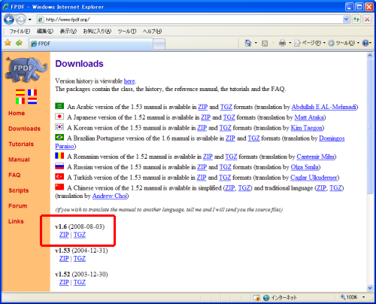Open translator Kim Taegon link
Viewport: 376px width, 304px height.
click(306, 128)
